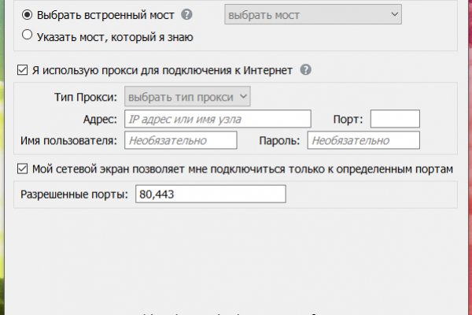This screenshot has width=472, height=315.
Task: Click chevron arrow on proxy type dropdown
Action: pyautogui.click(x=243, y=97)
